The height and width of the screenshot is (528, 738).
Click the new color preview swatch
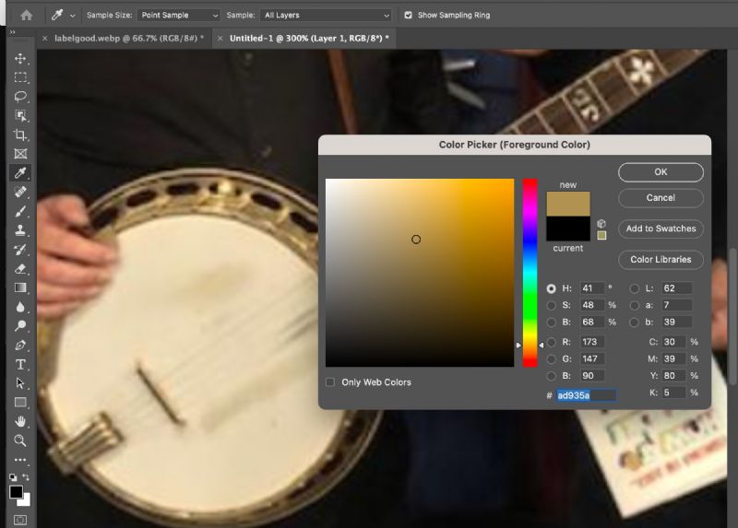(x=568, y=204)
